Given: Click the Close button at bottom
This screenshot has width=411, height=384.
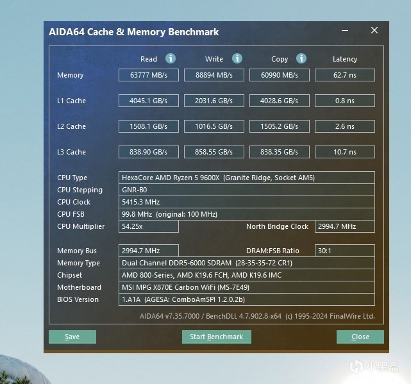Looking at the screenshot, I should click(x=360, y=337).
